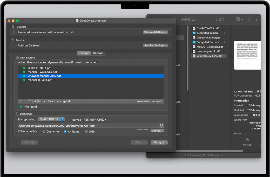Image resolution: width=270 pixels, height=177 pixels.
Task: Click the list icon in the sources toolbar
Action: 30,101
